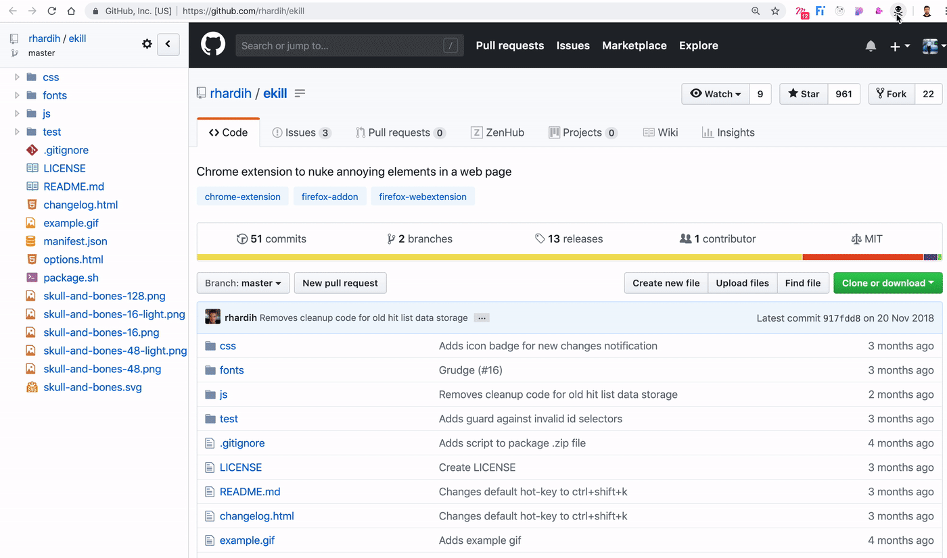Open Issues in top nav
Viewport: 947px width, 558px height.
pos(573,45)
